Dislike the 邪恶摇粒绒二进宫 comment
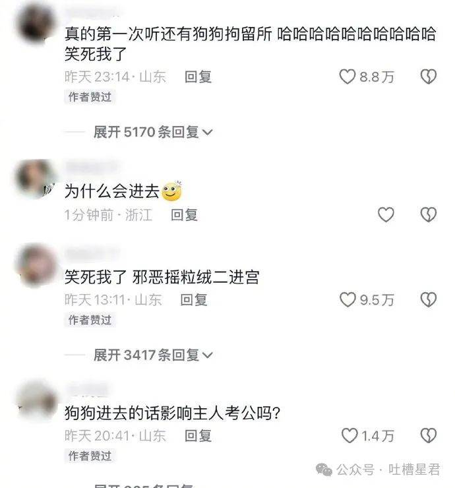Screen dimensions: 455x488 coord(429,299)
